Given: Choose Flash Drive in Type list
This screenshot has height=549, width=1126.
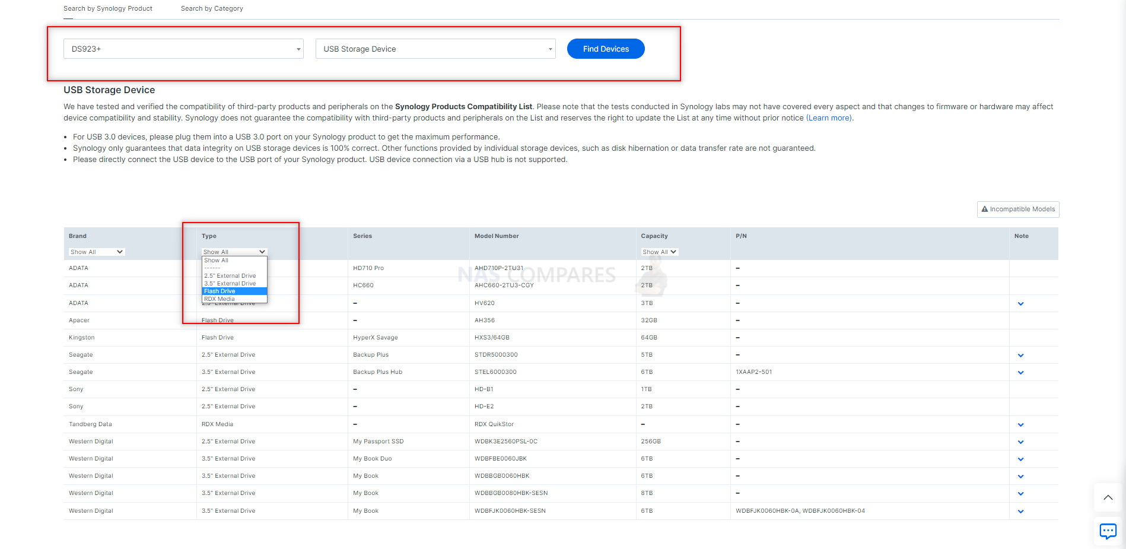Looking at the screenshot, I should (235, 291).
